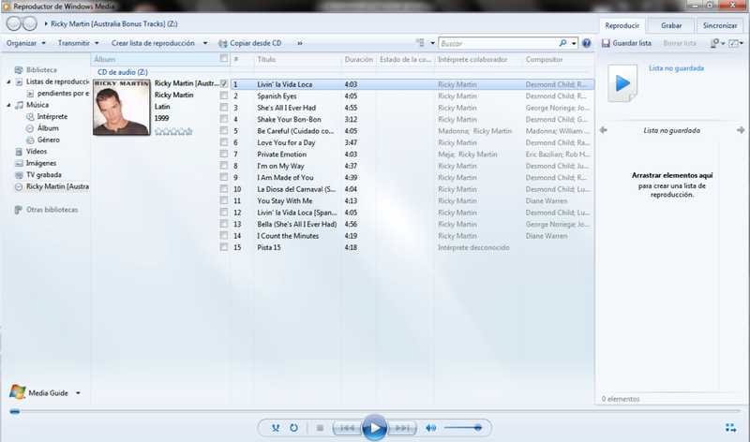Open the Organizar dropdown menu

click(x=26, y=43)
